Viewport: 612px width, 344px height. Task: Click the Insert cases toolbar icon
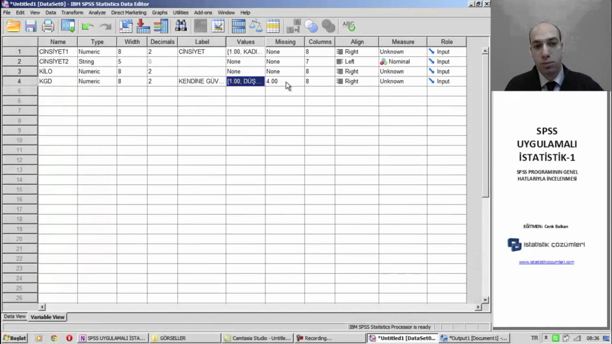click(x=200, y=26)
